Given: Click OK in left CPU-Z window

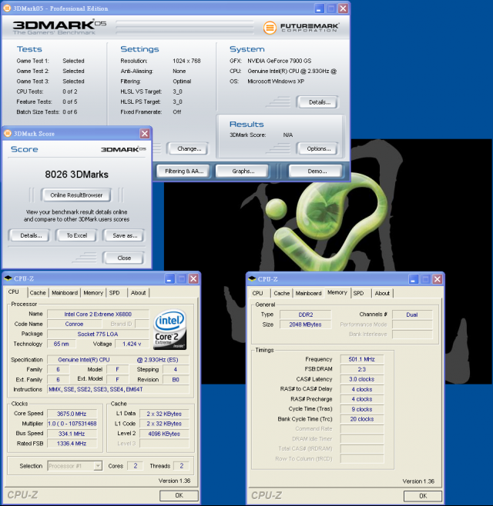Looking at the screenshot, I should point(179,495).
